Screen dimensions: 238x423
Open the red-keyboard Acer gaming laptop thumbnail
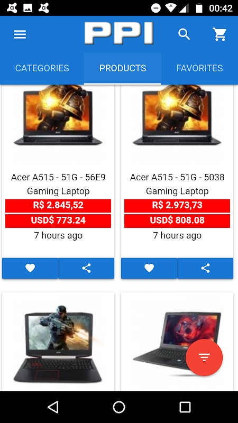[x=58, y=344]
